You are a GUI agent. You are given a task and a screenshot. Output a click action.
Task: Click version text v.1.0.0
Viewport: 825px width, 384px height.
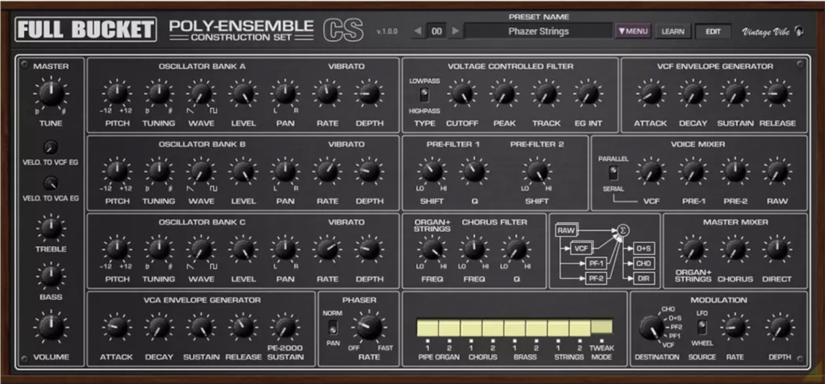pos(387,31)
